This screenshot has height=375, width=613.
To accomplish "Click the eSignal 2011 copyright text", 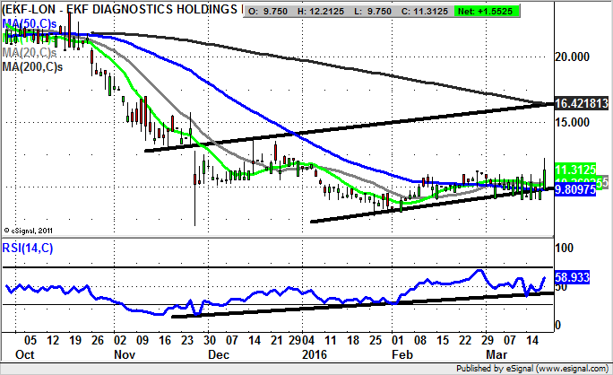I will (29, 230).
